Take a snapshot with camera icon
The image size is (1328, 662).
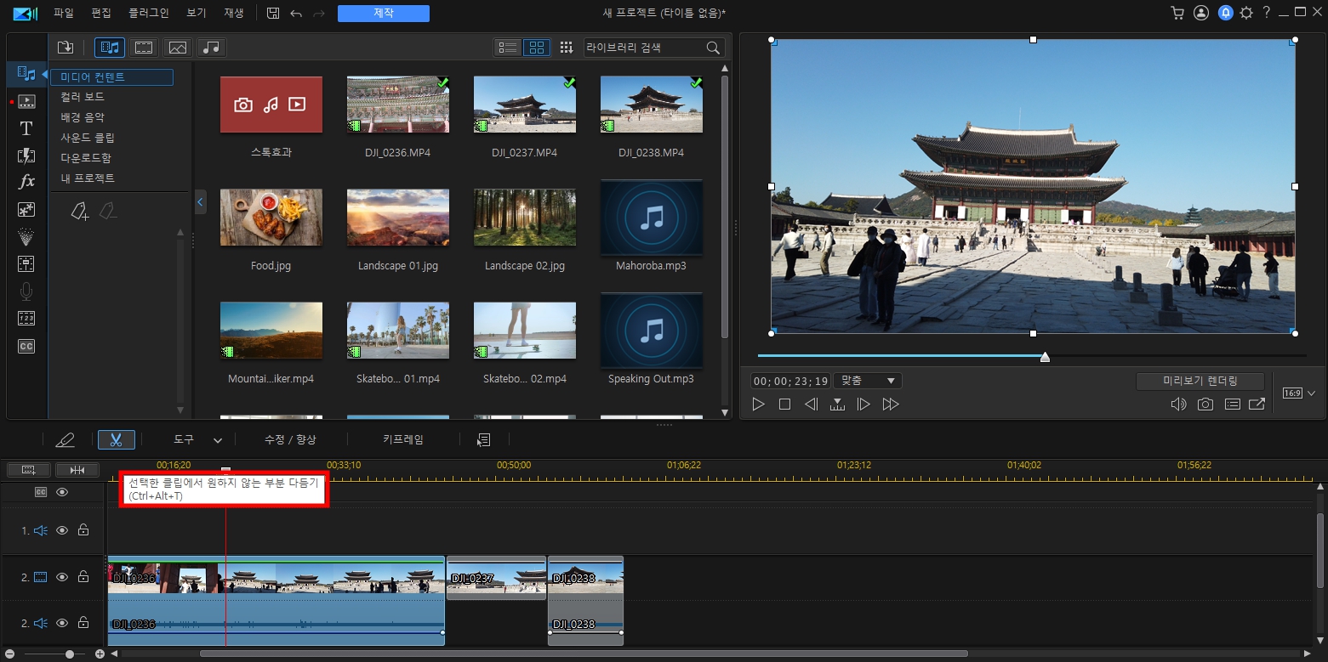1205,405
